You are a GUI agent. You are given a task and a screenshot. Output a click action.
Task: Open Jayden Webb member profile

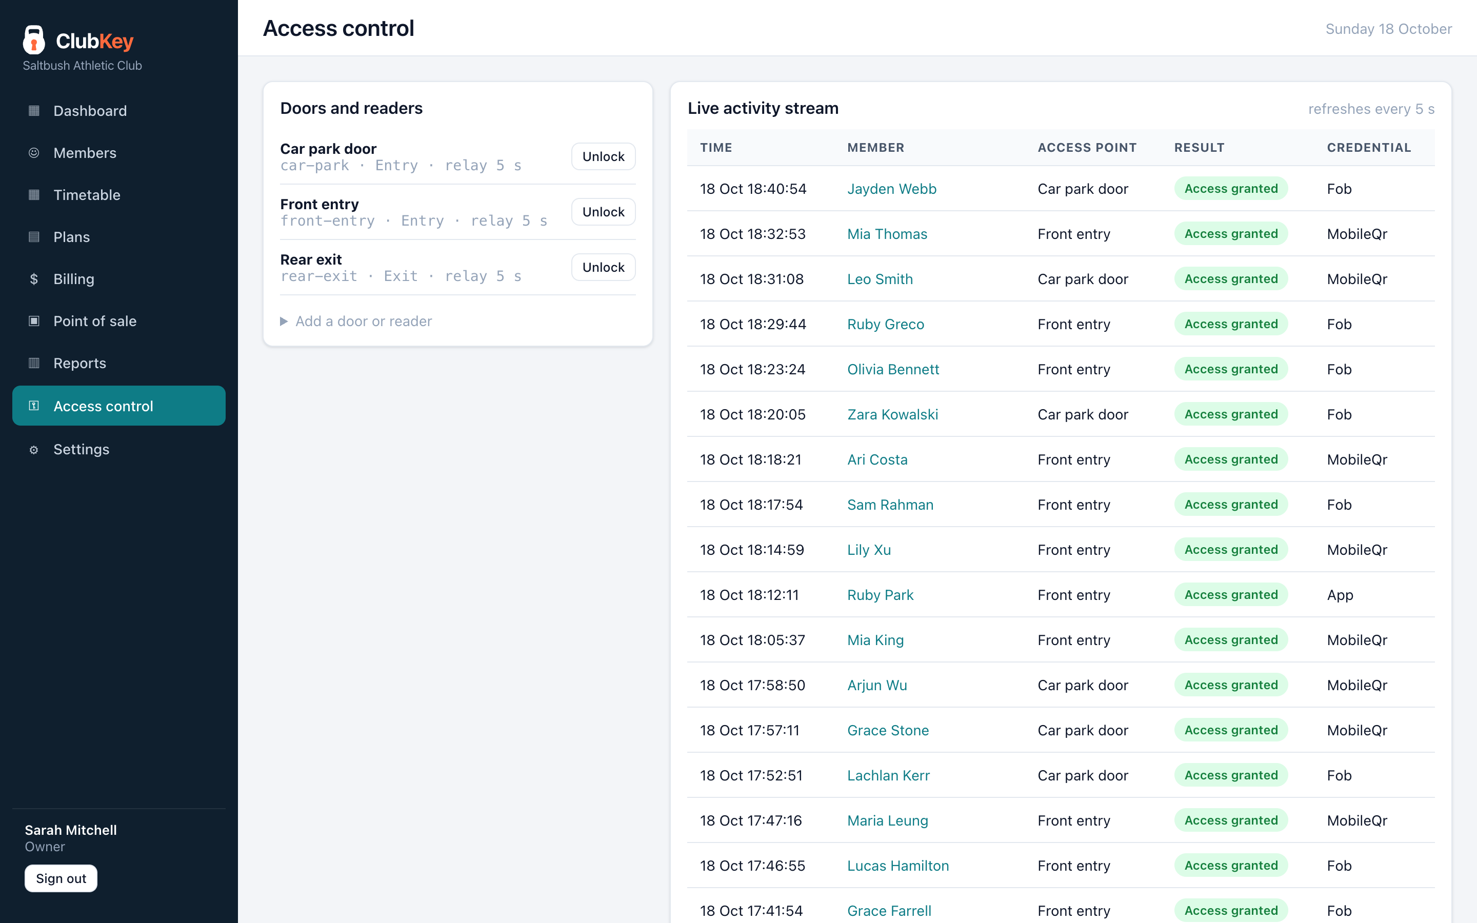[x=892, y=189]
